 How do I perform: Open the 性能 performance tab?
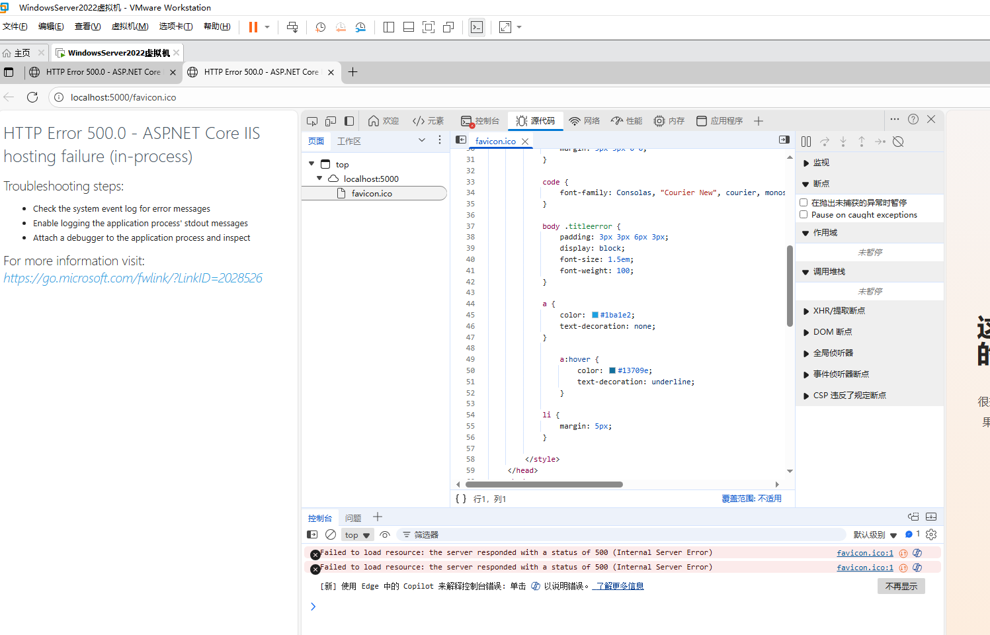(627, 121)
